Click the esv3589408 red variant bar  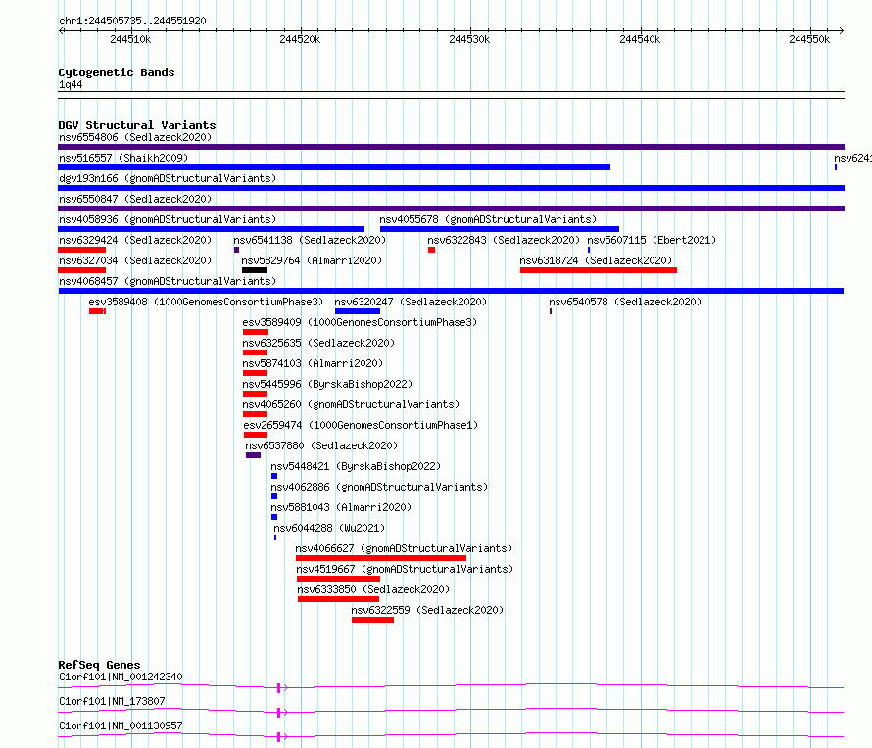click(x=97, y=311)
